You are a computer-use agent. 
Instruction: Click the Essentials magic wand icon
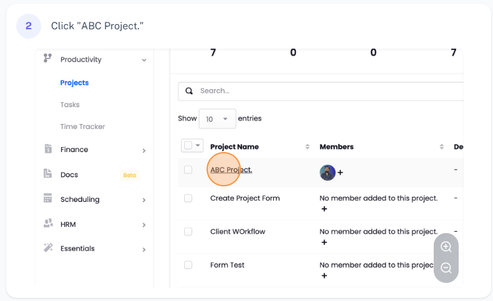click(47, 247)
